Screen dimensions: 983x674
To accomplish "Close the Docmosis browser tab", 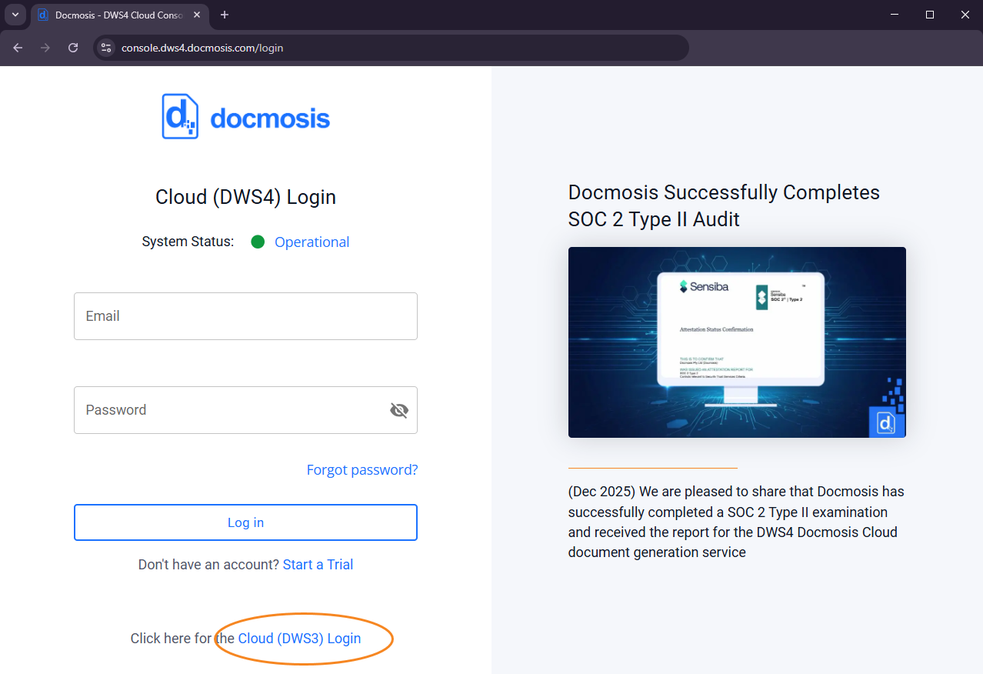I will (x=196, y=15).
